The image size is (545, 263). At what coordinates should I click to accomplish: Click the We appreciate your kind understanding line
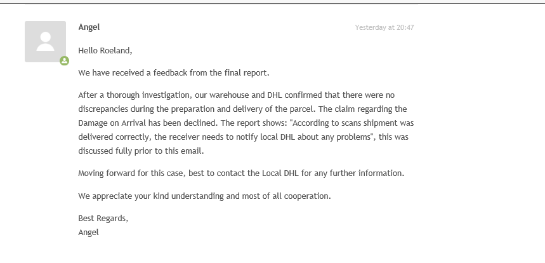204,196
